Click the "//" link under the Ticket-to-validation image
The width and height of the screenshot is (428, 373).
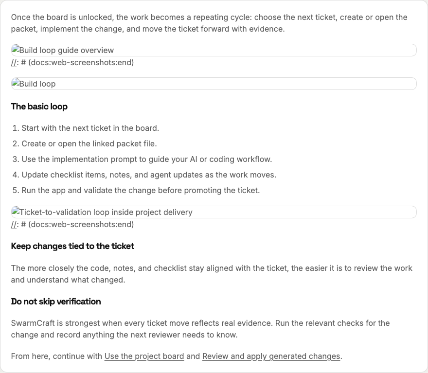tap(14, 224)
